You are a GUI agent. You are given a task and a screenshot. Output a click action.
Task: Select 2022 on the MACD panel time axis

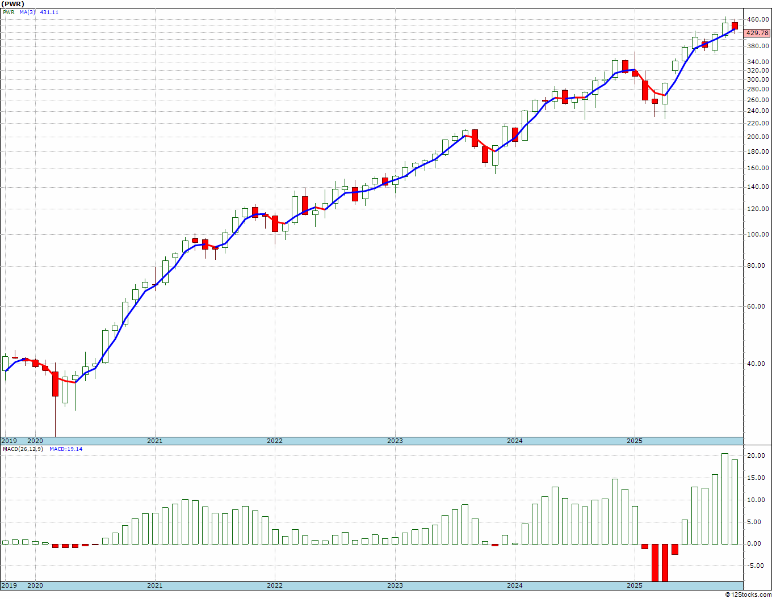pyautogui.click(x=275, y=585)
